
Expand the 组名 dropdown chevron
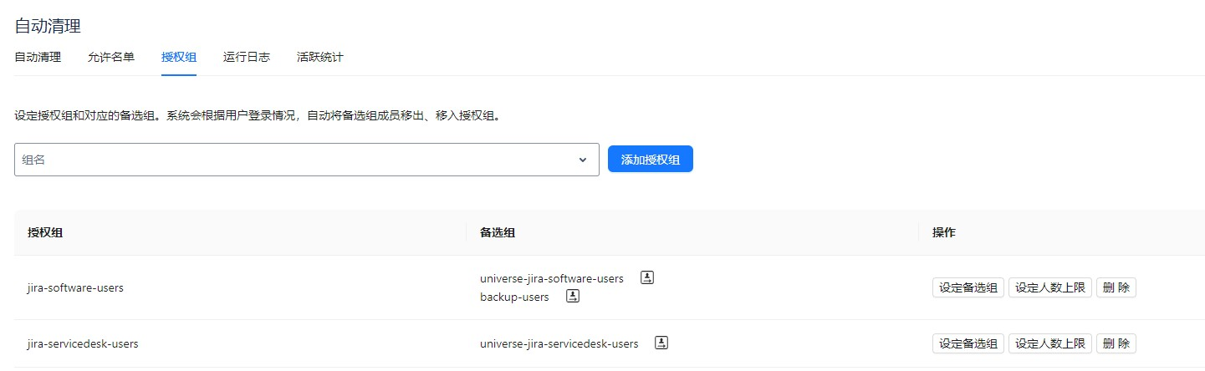pos(583,160)
